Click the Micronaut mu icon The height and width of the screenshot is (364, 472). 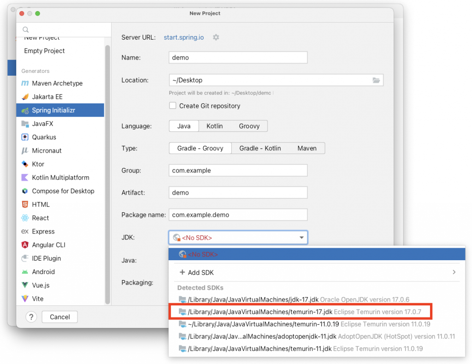(x=25, y=151)
